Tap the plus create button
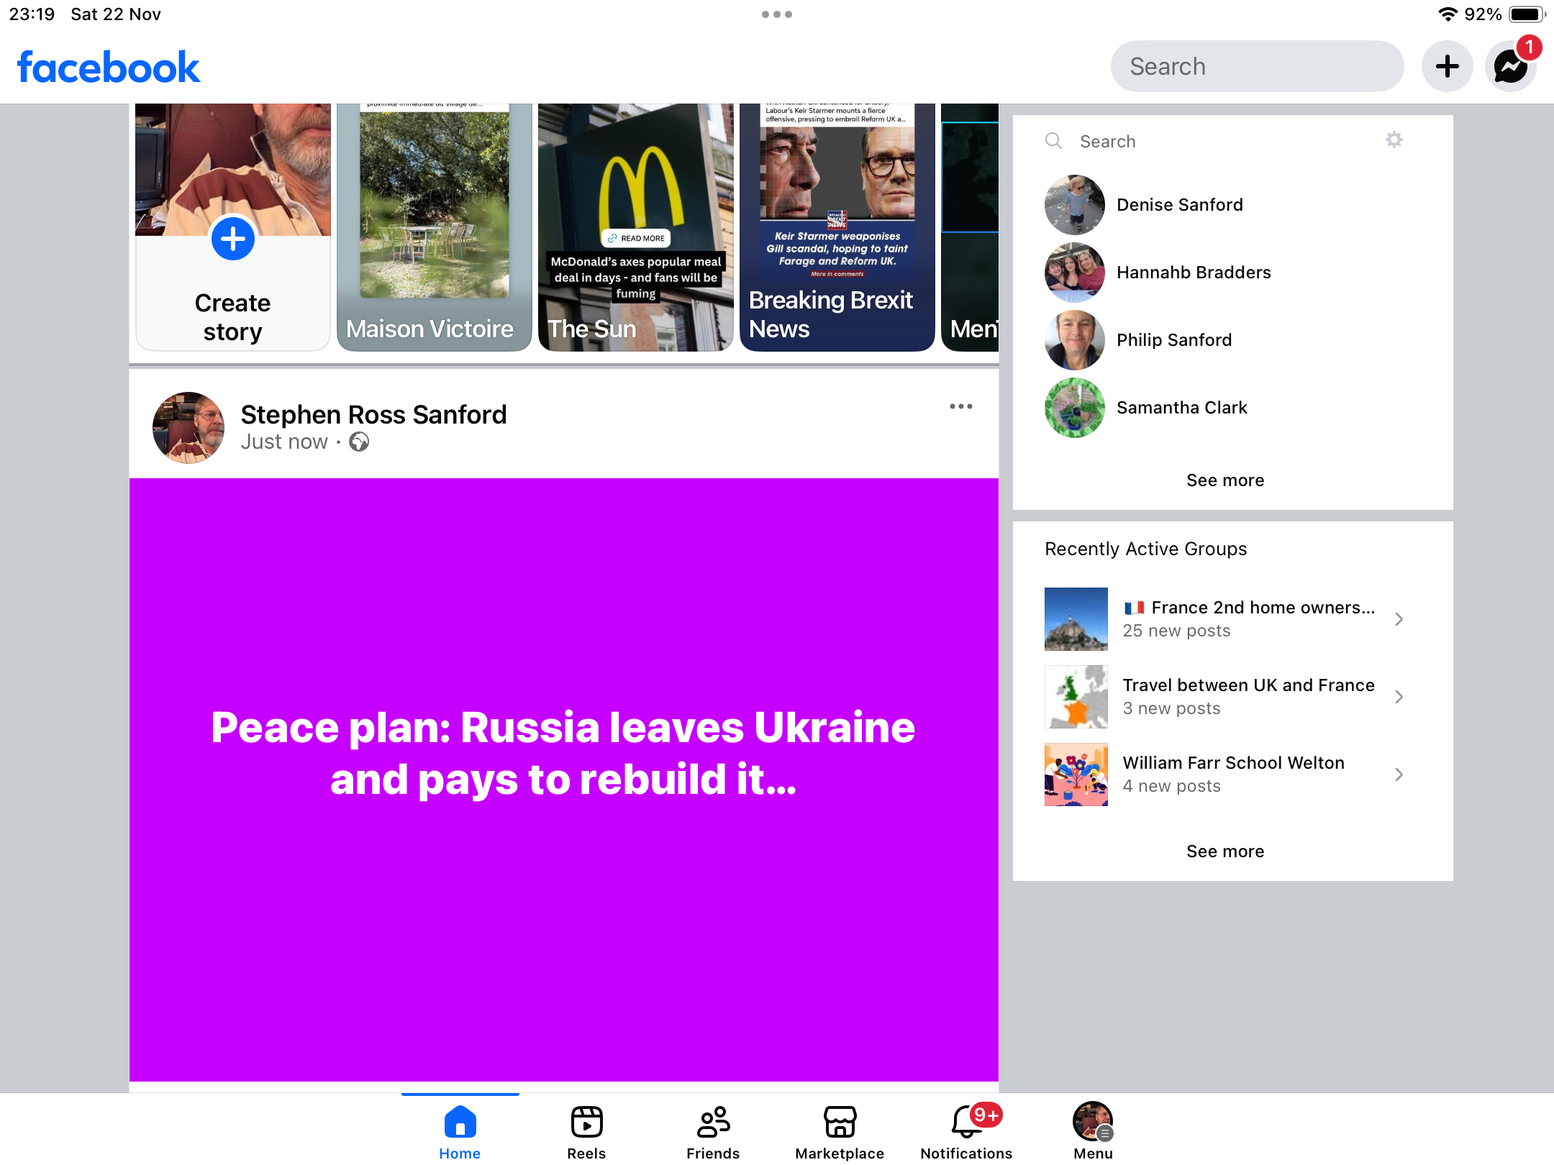The width and height of the screenshot is (1554, 1165). [x=1447, y=67]
